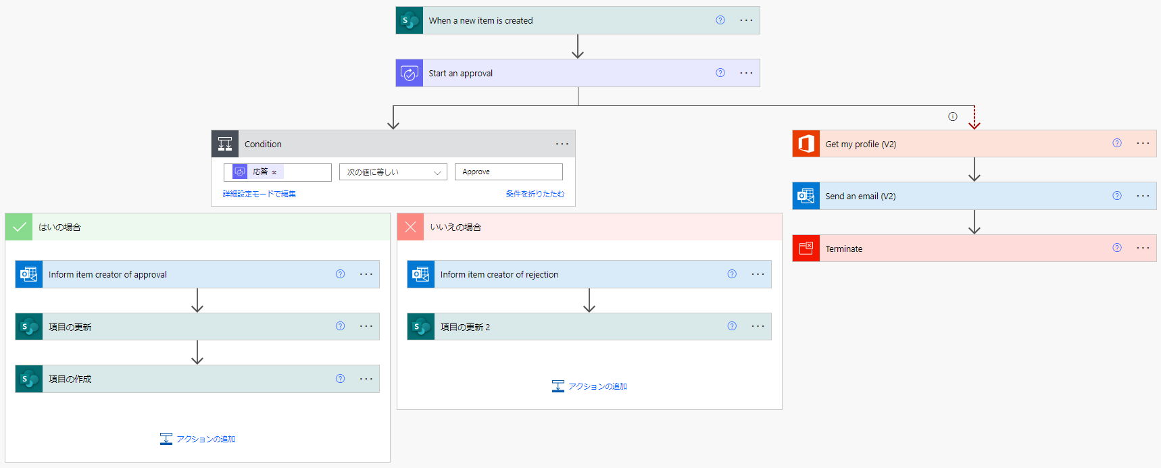Image resolution: width=1161 pixels, height=468 pixels.
Task: Click the Approvals icon on 'Start an approval'
Action: [409, 73]
